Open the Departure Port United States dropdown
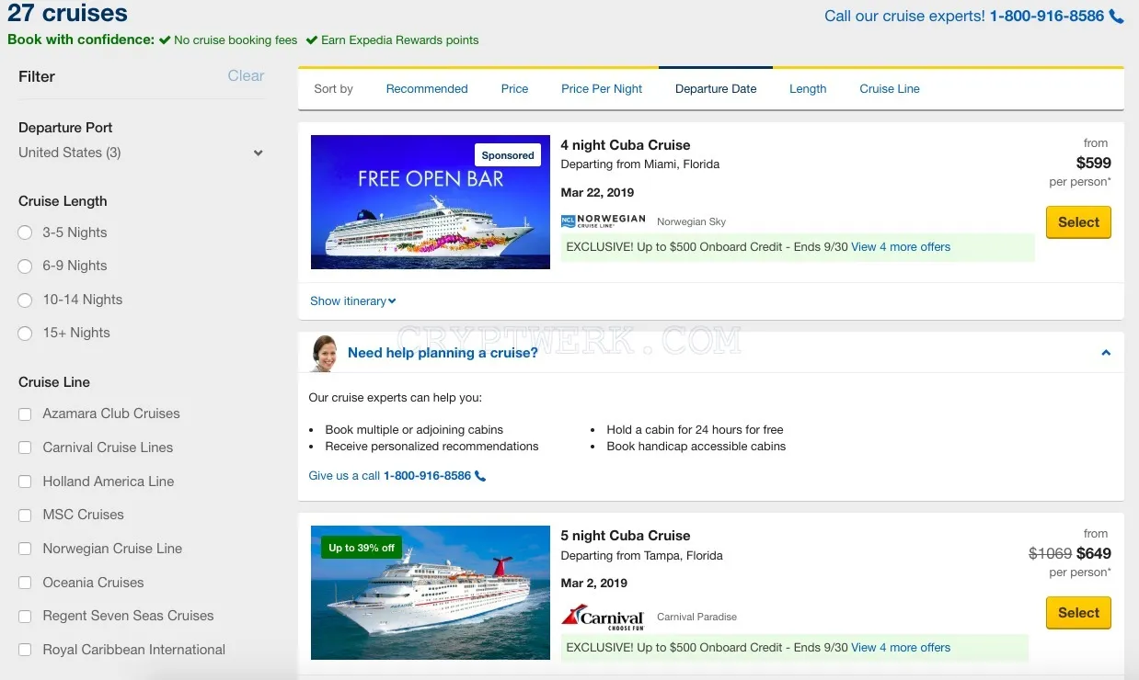This screenshot has width=1139, height=680. (141, 153)
